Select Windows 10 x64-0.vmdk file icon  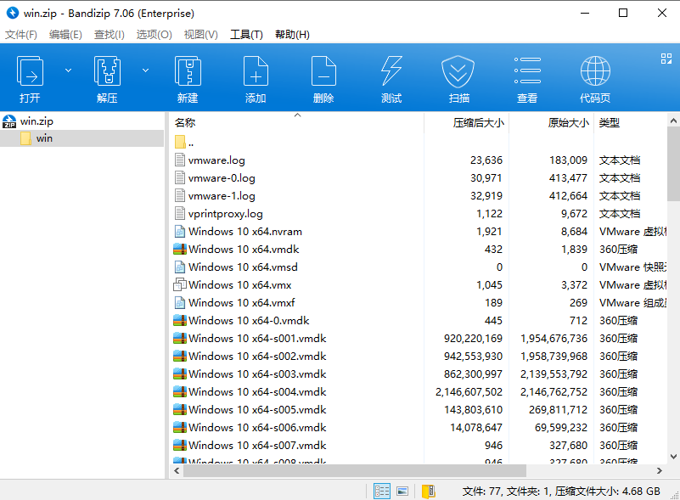(179, 320)
